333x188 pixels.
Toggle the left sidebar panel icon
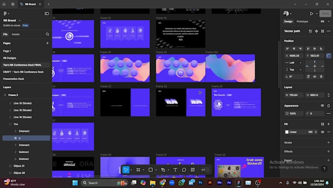tap(47, 14)
